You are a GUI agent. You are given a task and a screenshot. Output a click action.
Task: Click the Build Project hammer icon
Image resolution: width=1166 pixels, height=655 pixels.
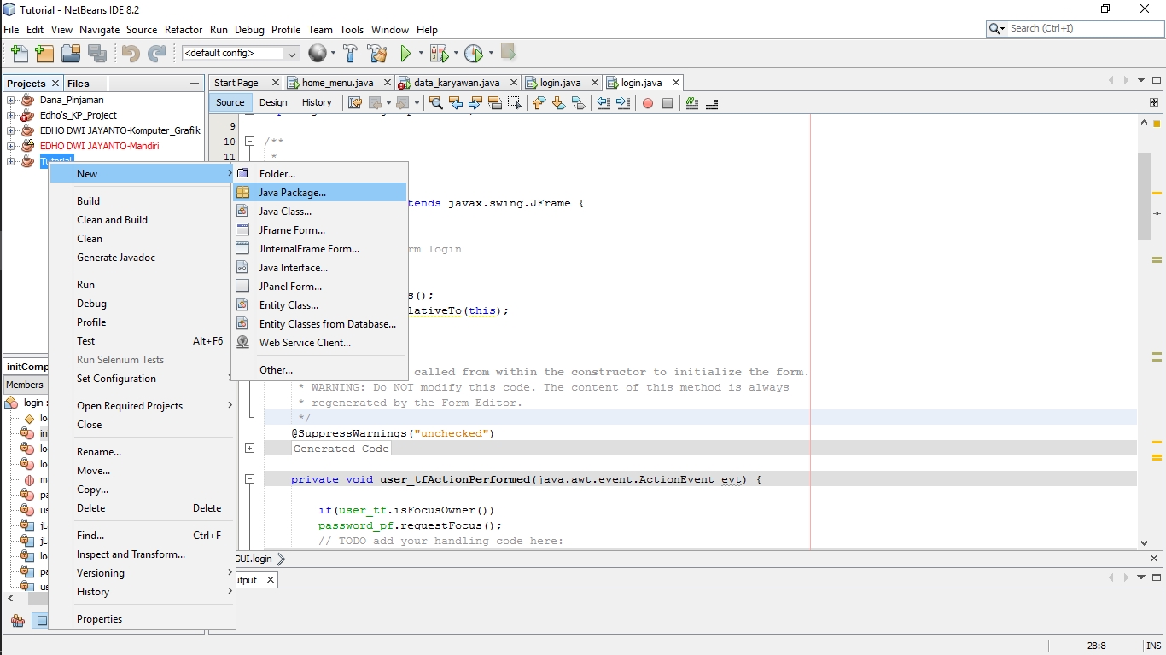pyautogui.click(x=350, y=53)
